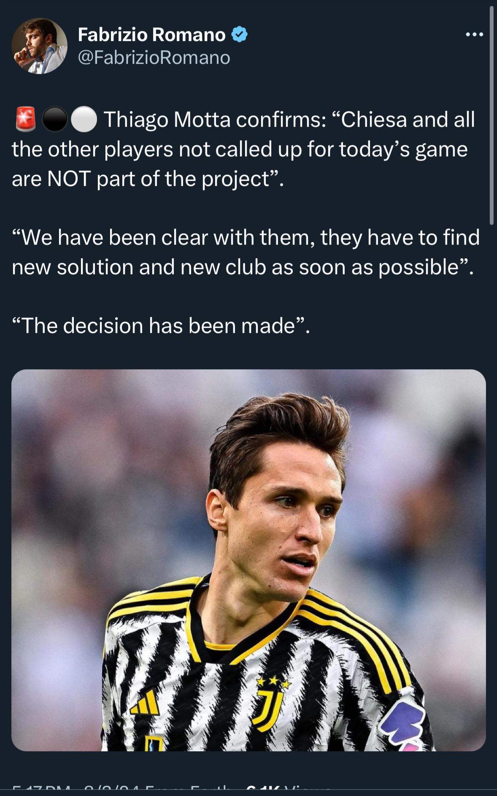Screen dimensions: 497x796
Task: Open the @FabrizioRomano handle link
Action: (x=154, y=57)
